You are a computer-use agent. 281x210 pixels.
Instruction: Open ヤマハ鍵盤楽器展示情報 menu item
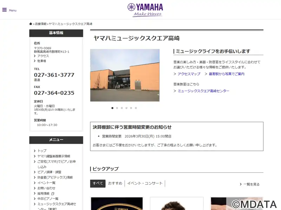[x=54, y=156]
